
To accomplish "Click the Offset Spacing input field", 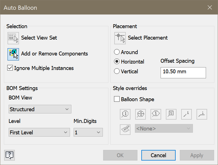I will (x=183, y=72).
